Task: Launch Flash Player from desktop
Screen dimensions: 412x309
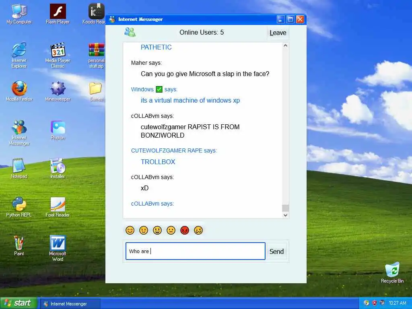Action: coord(58,14)
